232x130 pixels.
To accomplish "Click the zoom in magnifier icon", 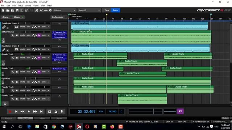I will [x=36, y=10].
